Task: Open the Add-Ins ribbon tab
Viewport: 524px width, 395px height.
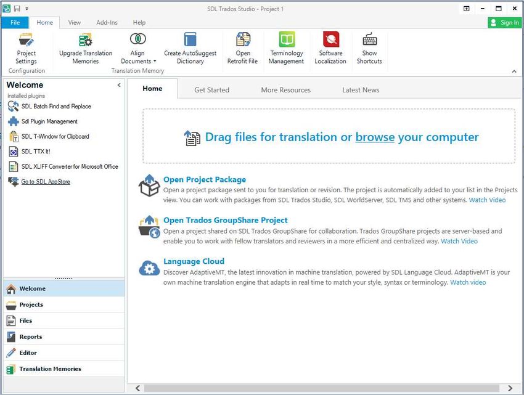Action: tap(107, 22)
